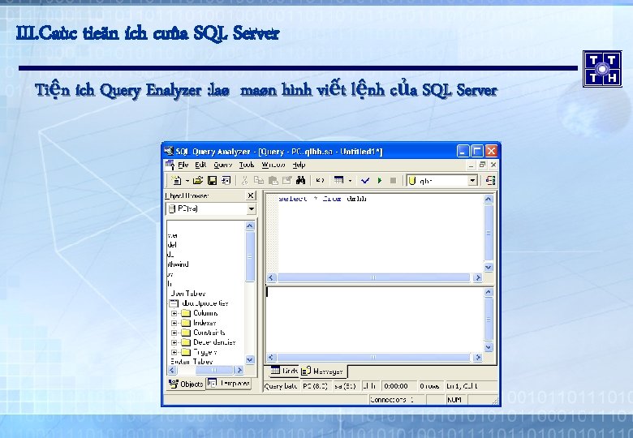Click the Insert Template toolbar icon
This screenshot has width=633, height=438.
tap(226, 181)
